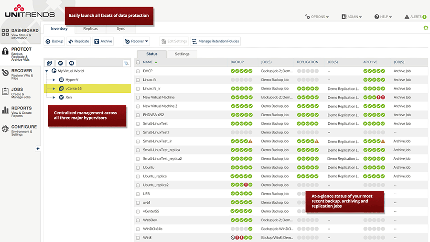Check the WebDev row checkbox
The image size is (430, 242).
[138, 220]
